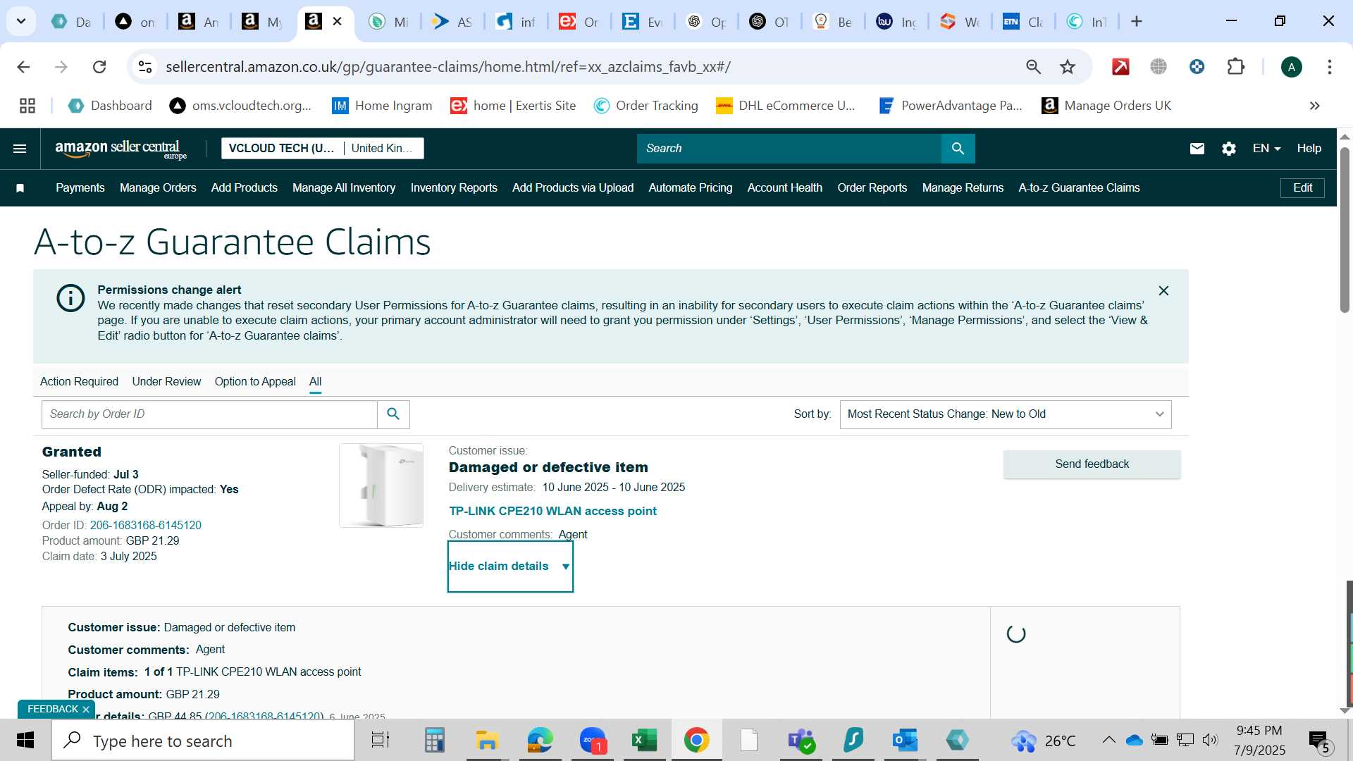Click the bookmark flag icon in favorites bar
This screenshot has height=761, width=1353.
point(20,188)
